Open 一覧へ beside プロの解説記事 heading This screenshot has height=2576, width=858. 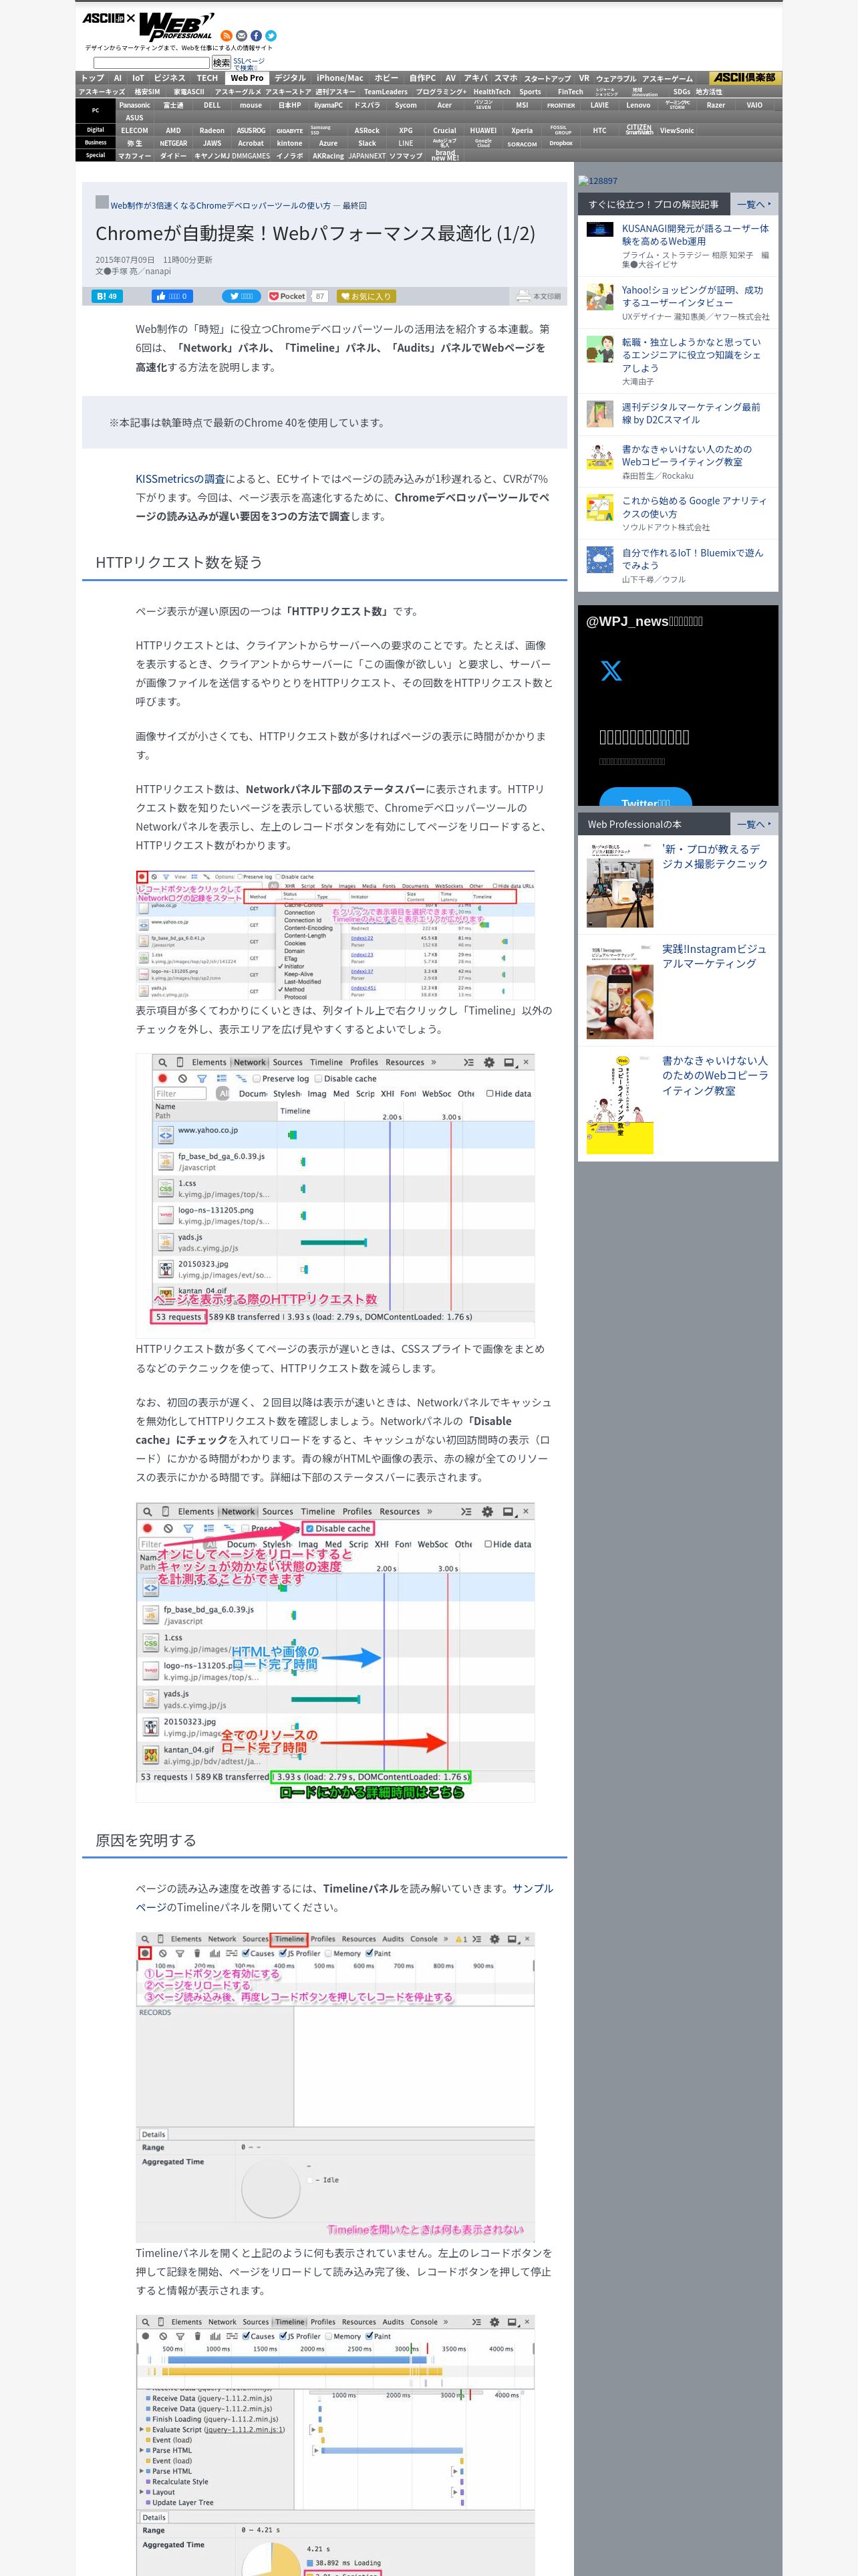click(x=754, y=204)
